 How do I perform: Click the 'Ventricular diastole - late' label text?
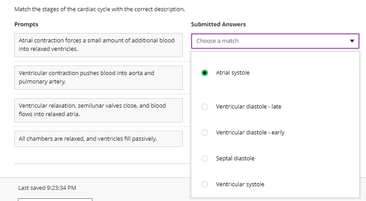click(248, 107)
